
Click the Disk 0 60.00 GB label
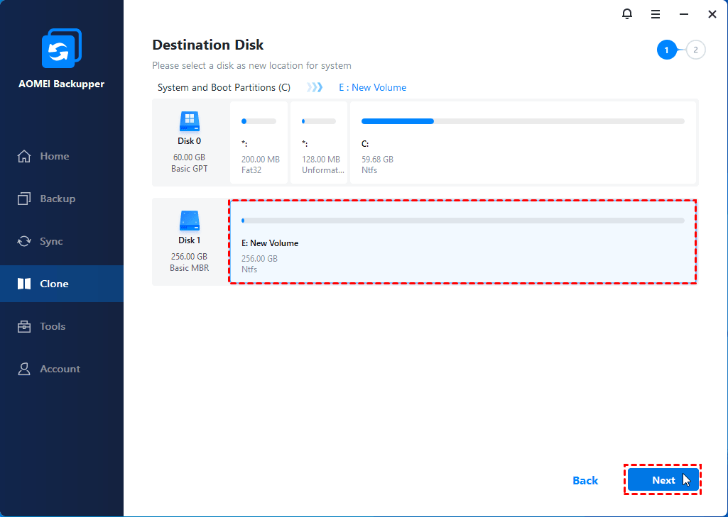pyautogui.click(x=190, y=157)
